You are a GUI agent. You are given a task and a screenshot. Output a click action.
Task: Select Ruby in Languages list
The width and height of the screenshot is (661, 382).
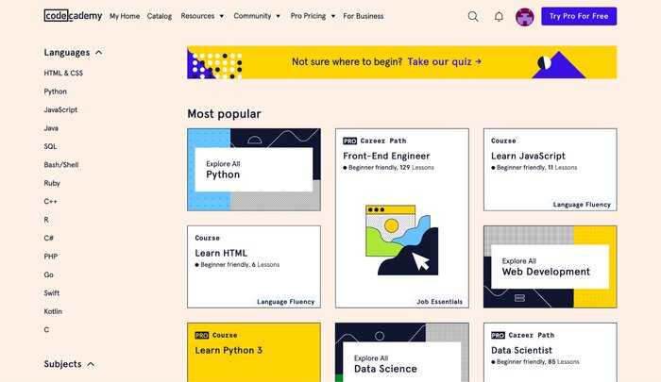52,183
